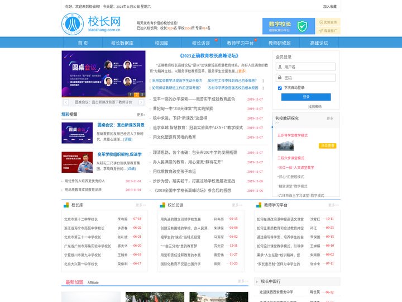Open the 校长访谈 navigation tab
402x302 pixels.
pyautogui.click(x=201, y=43)
